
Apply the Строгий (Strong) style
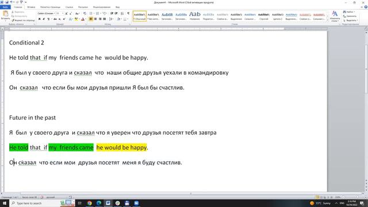264,16
